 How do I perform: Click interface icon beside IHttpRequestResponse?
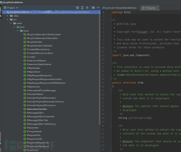pos(25,76)
